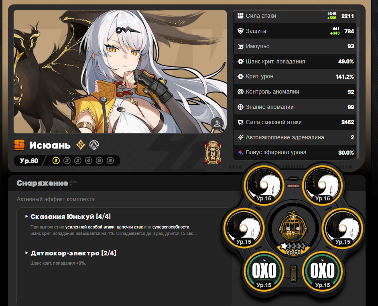Select mindscape level 5
This screenshot has width=378, height=306.
100,161
